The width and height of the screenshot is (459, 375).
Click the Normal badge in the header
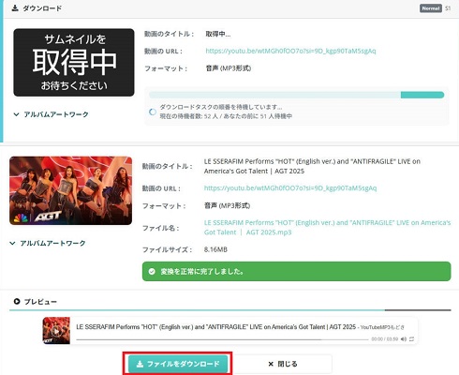(431, 8)
